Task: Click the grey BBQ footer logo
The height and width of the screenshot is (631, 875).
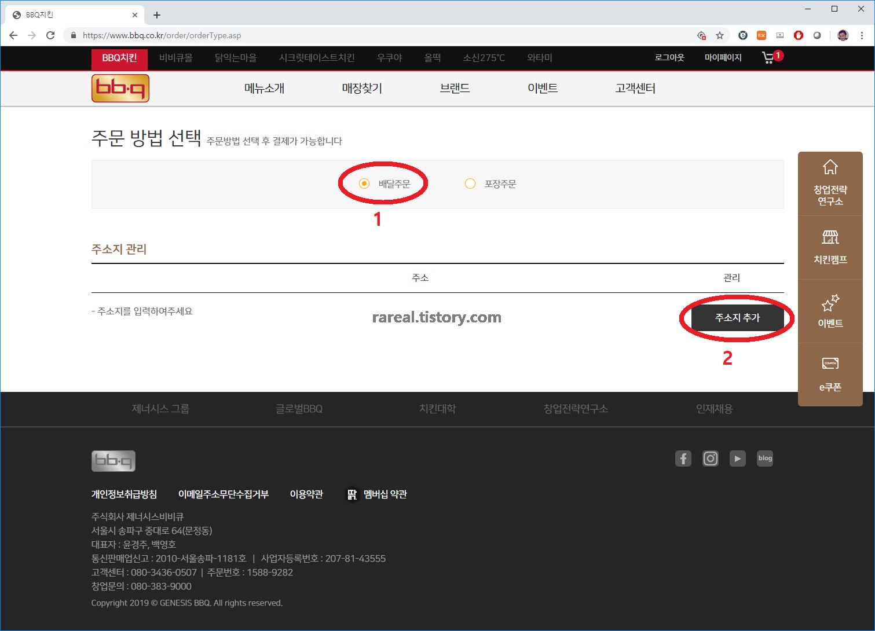Action: click(114, 461)
